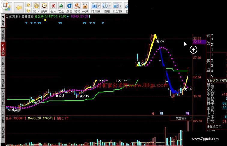Click the 周期 period clock icon
Image resolution: width=227 pixels, height=146 pixels.
coord(105,6)
